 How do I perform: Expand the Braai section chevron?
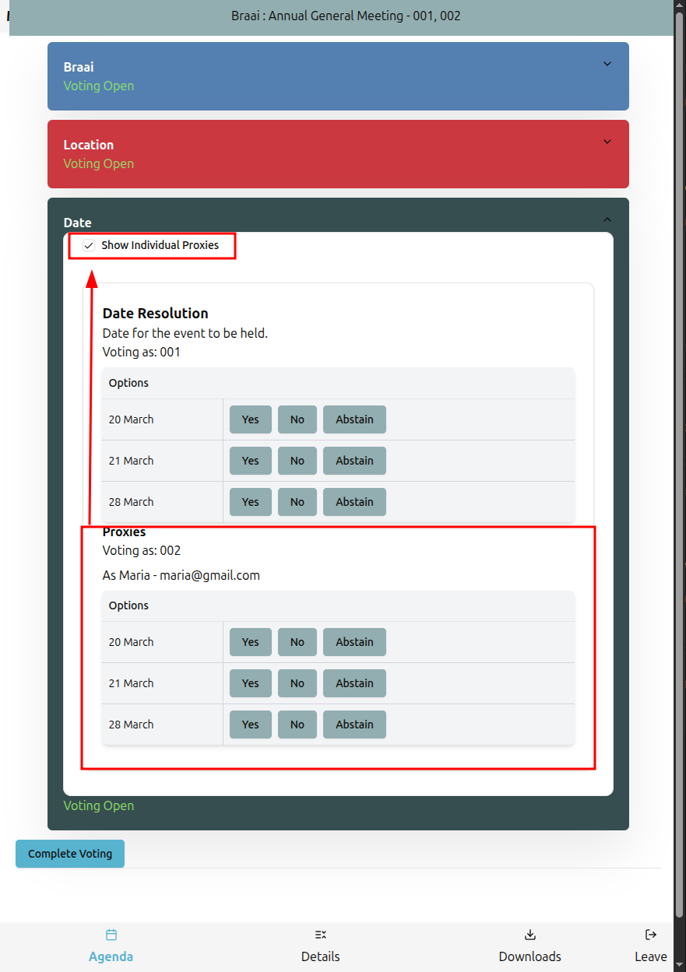[x=607, y=64]
